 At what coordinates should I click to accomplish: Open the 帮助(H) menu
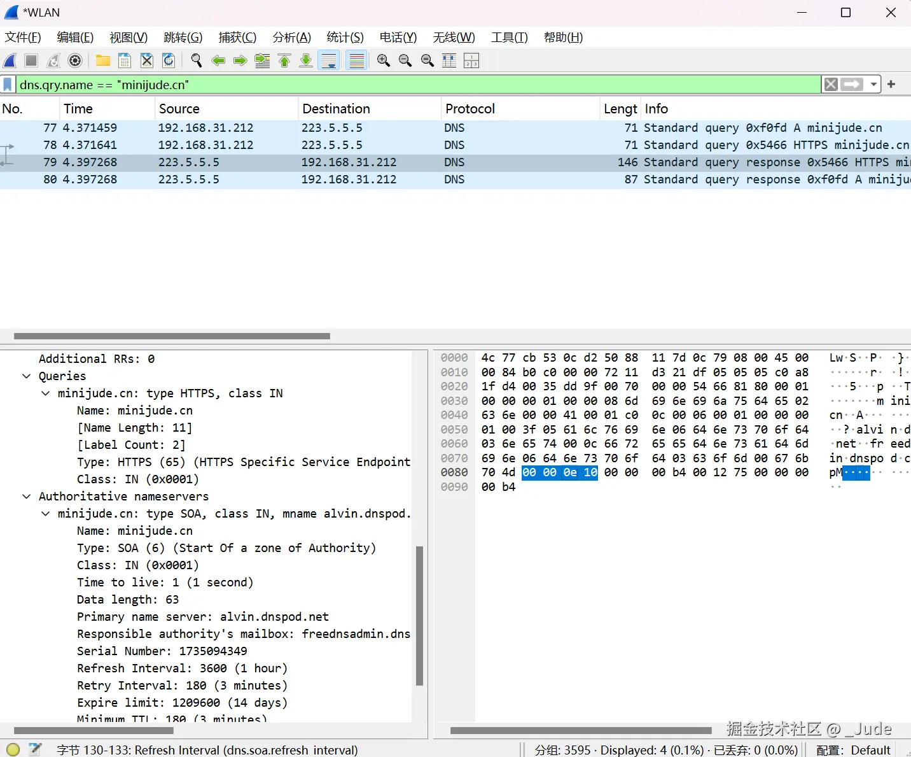[564, 37]
